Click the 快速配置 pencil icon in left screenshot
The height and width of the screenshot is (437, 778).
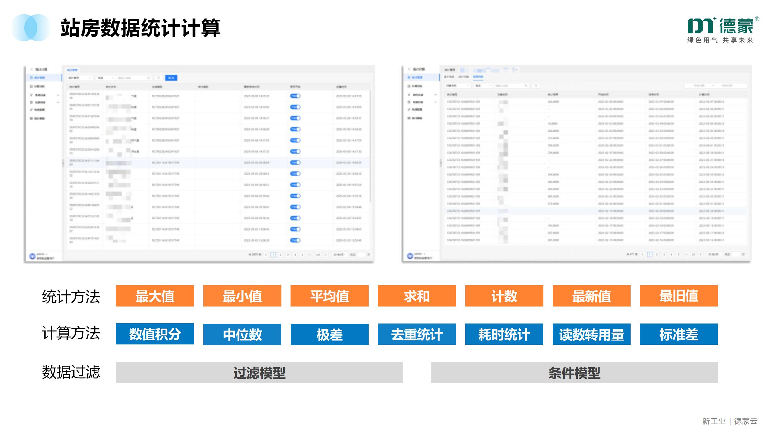pyautogui.click(x=31, y=110)
